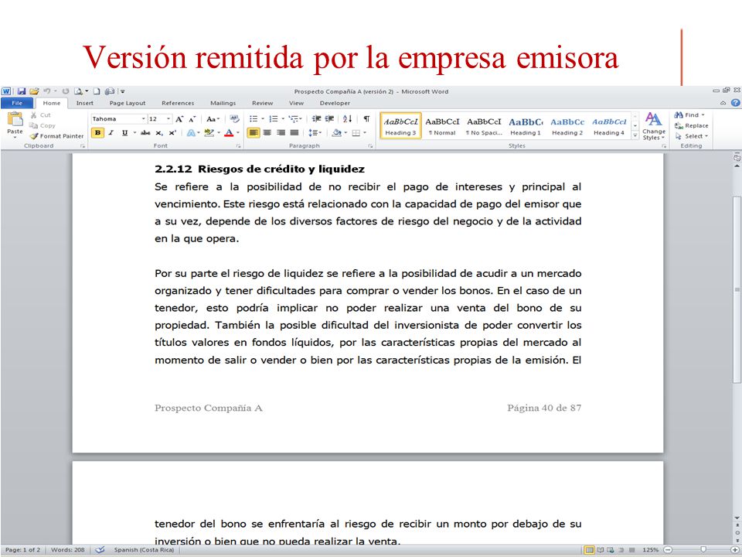Click the Shrink Font icon

click(x=192, y=119)
